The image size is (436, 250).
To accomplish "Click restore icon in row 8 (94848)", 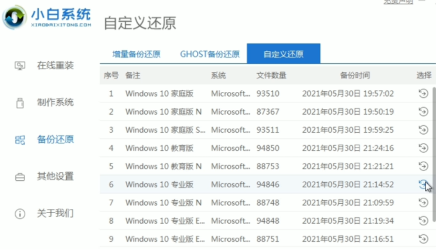I will tap(423, 221).
